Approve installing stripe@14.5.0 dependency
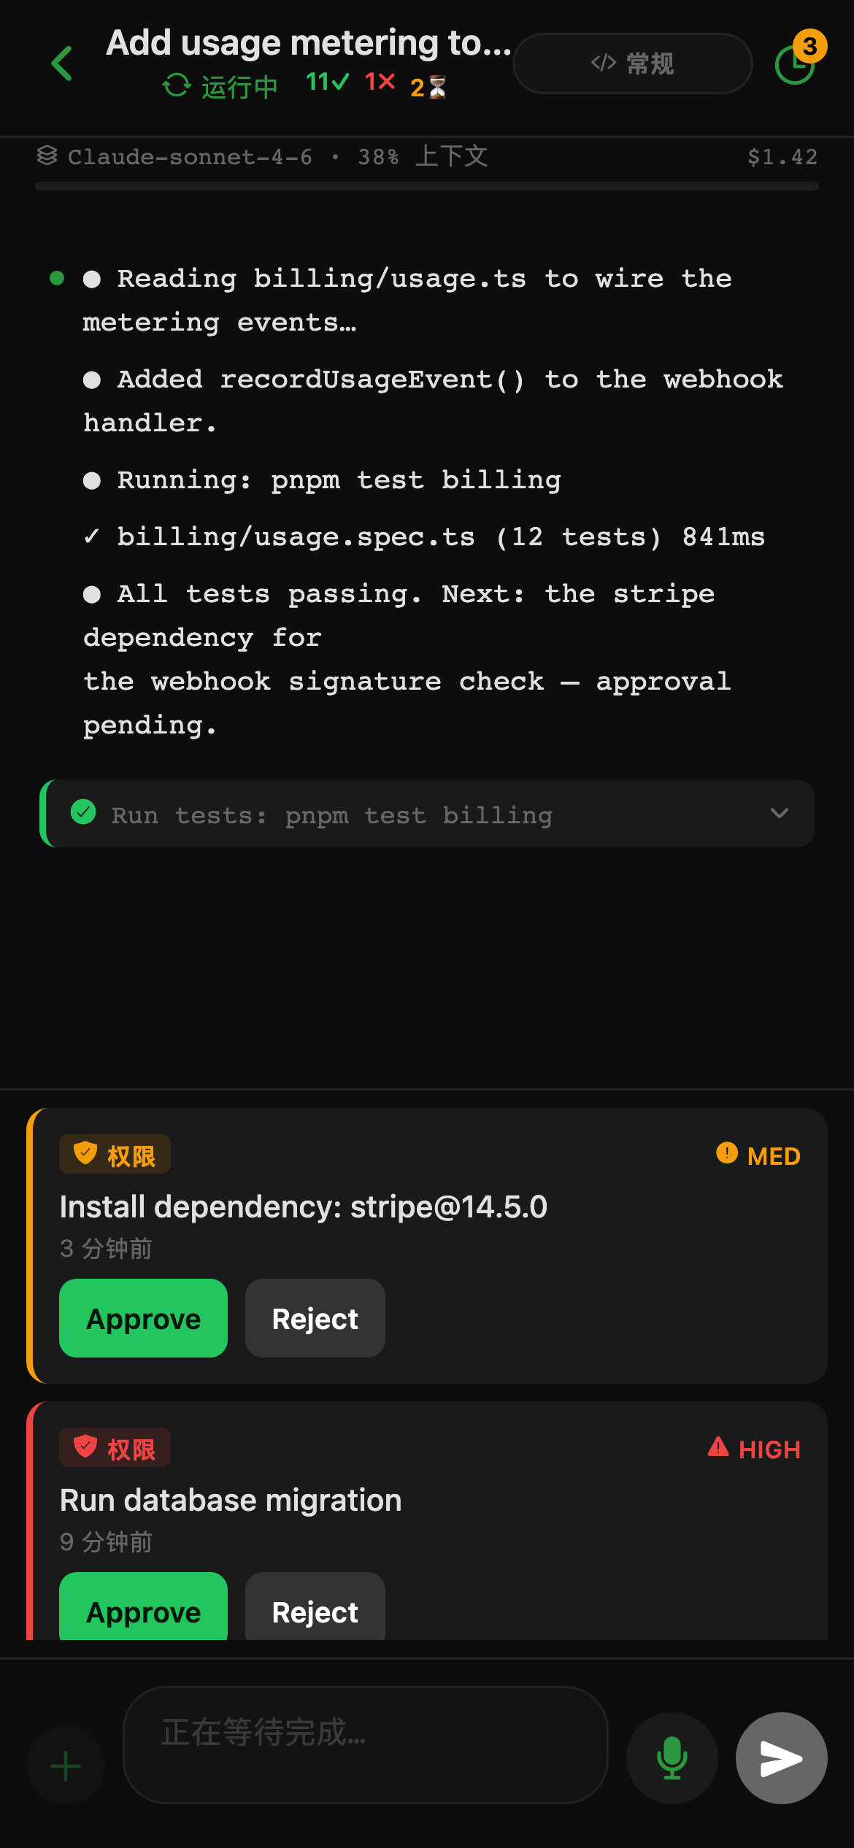The width and height of the screenshot is (854, 1848). tap(143, 1318)
